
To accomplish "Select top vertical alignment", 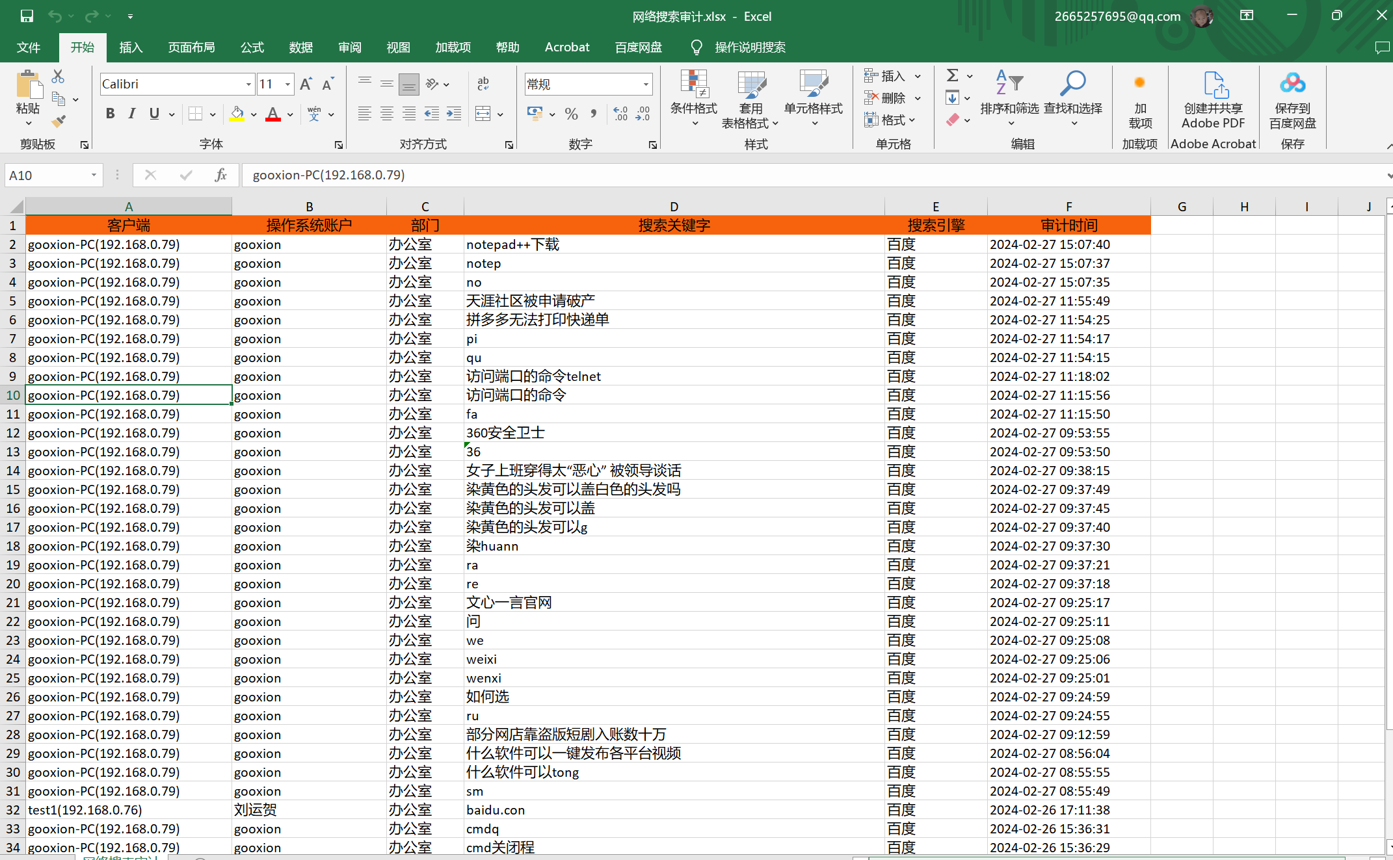I will point(365,83).
